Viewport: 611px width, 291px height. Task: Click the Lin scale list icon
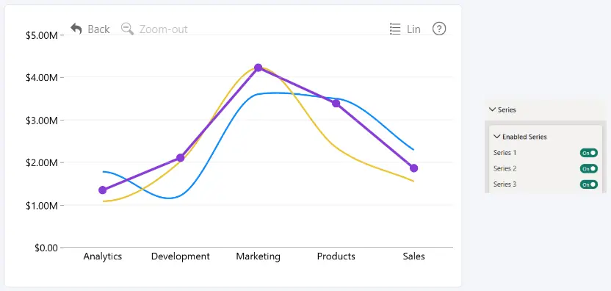(395, 29)
